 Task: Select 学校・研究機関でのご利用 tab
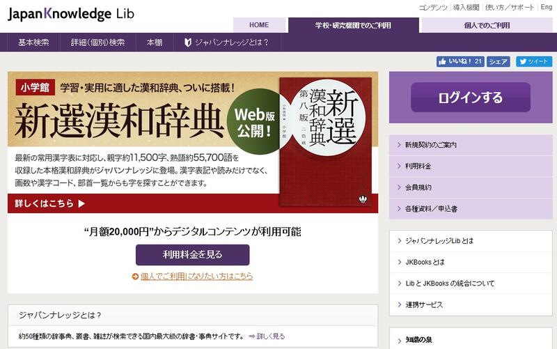pos(353,25)
